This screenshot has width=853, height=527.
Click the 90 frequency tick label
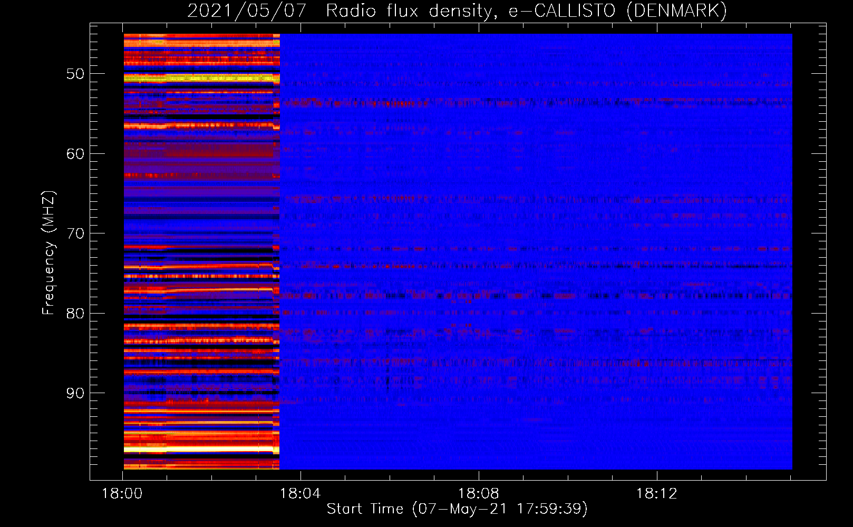pos(75,393)
